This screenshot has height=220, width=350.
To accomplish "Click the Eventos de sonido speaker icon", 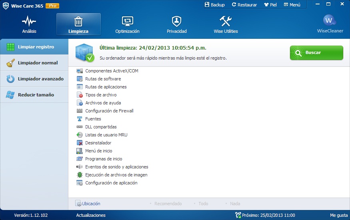I will [x=80, y=167].
